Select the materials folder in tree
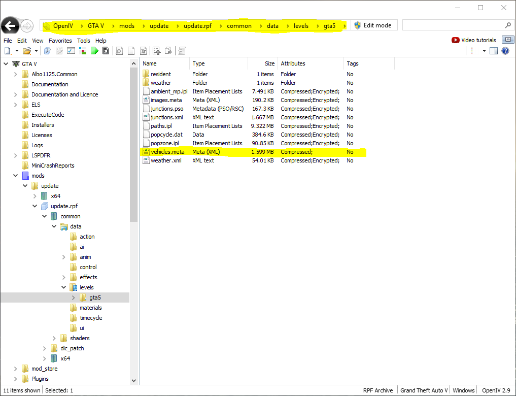This screenshot has height=396, width=516. (90, 308)
